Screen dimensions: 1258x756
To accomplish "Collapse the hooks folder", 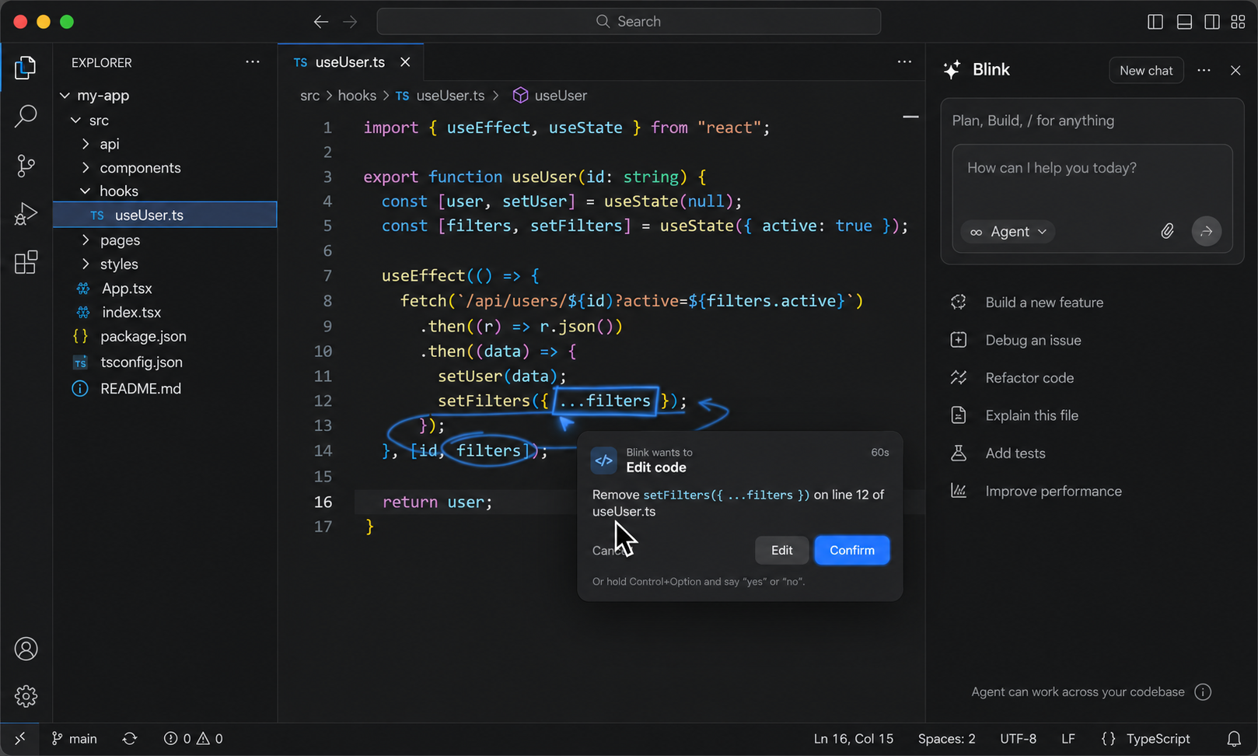I will click(86, 191).
